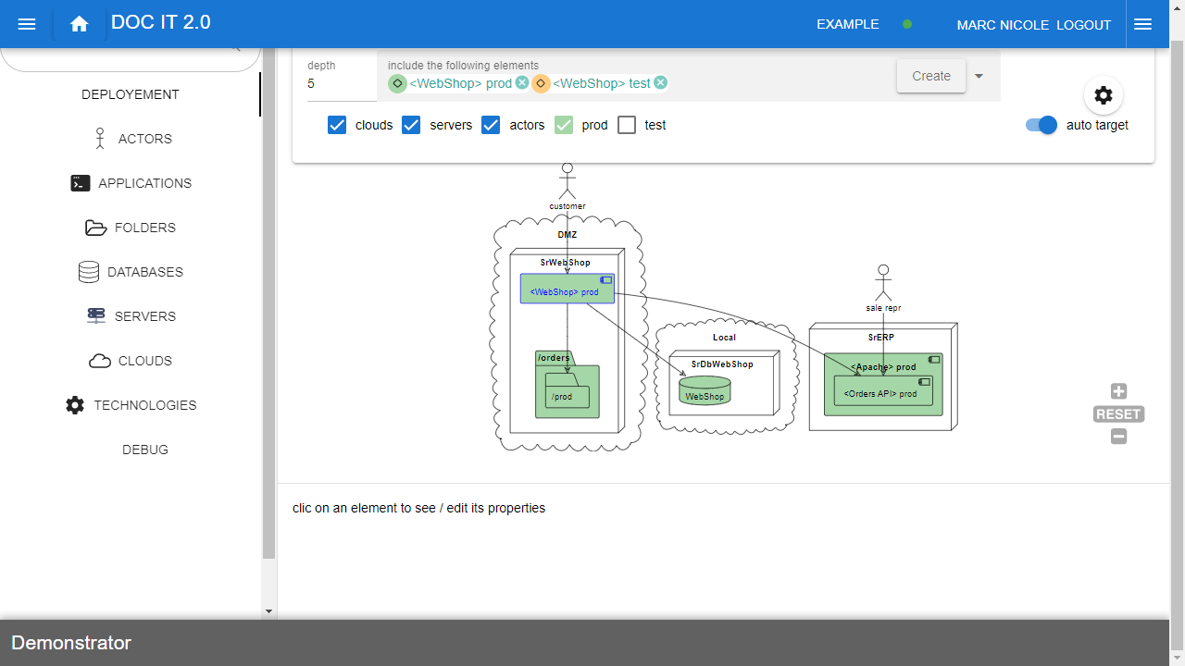1185x666 pixels.
Task: Click the Logout link
Action: pyautogui.click(x=1083, y=25)
